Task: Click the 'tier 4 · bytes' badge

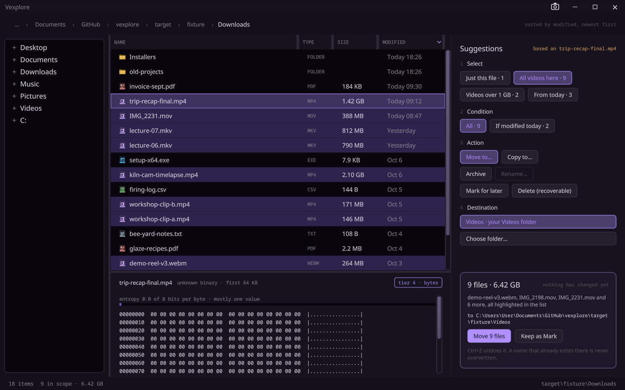Action: pyautogui.click(x=418, y=283)
